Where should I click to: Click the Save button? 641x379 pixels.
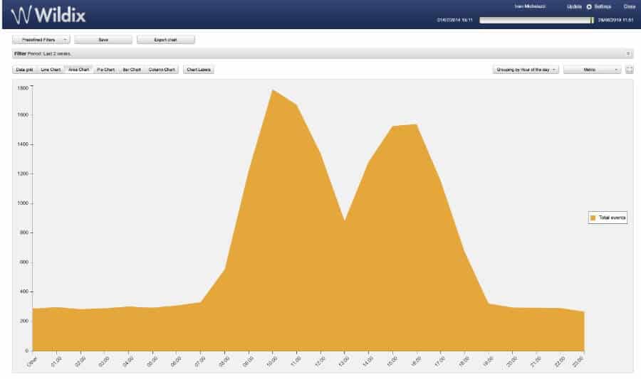pos(103,40)
